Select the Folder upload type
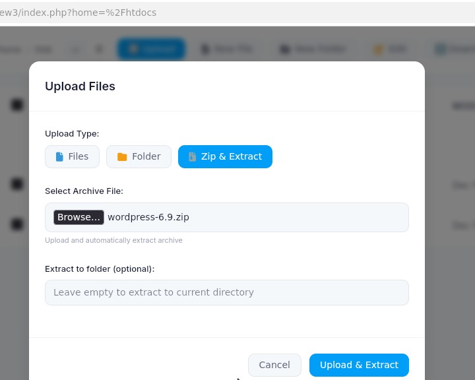 (x=139, y=157)
